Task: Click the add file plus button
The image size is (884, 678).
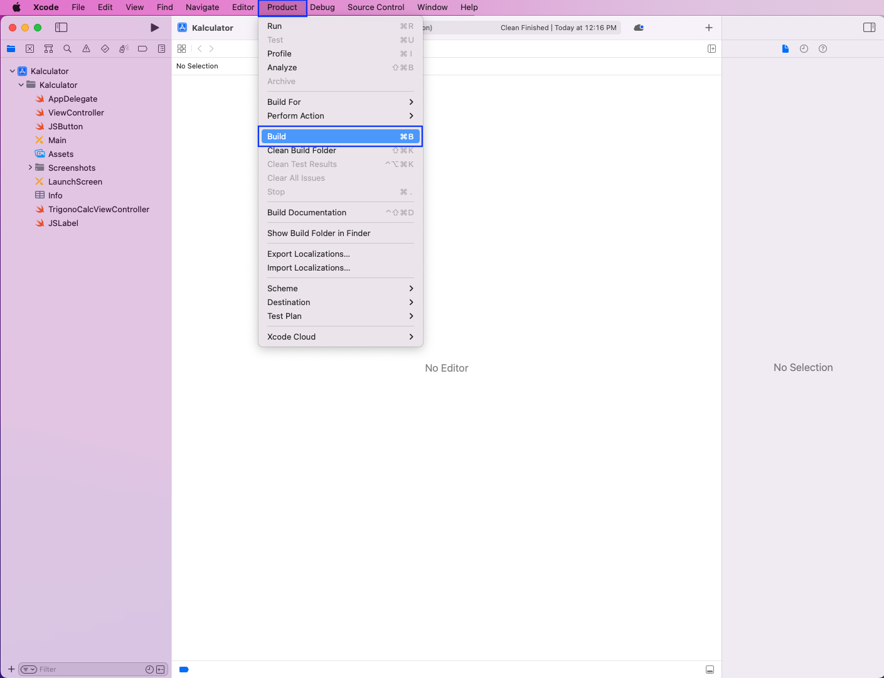Action: [x=11, y=669]
